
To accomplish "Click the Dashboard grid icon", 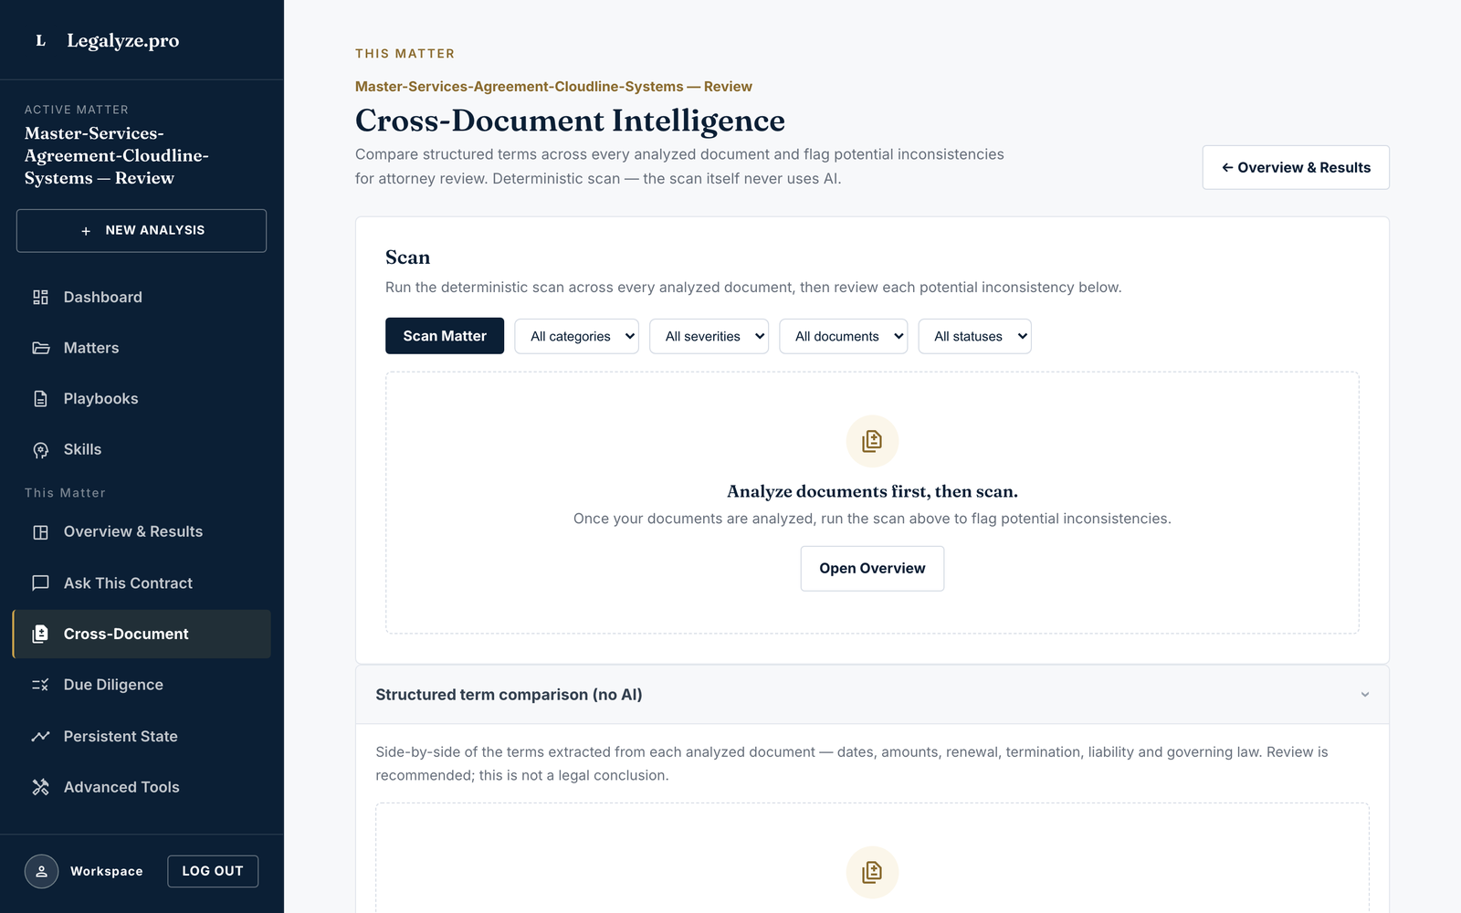I will [x=40, y=297].
